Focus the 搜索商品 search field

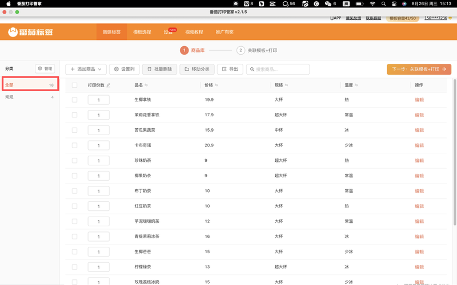(278, 69)
